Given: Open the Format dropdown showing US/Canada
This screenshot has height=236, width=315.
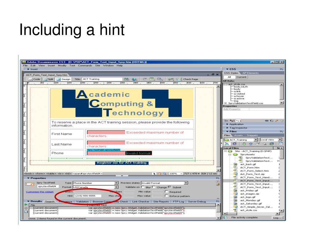Looking at the screenshot, I should pyautogui.click(x=95, y=187).
